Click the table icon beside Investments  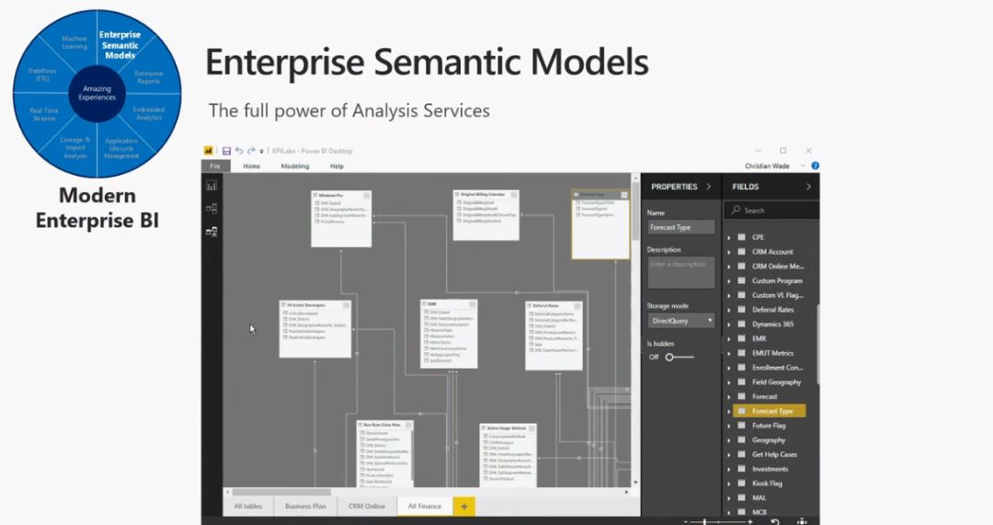coord(742,469)
